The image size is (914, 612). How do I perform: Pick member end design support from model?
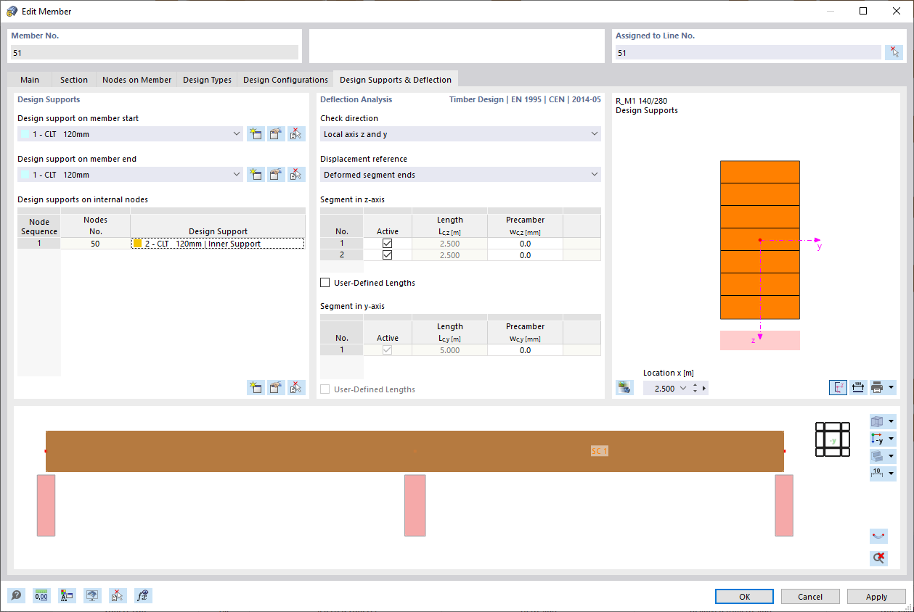296,174
